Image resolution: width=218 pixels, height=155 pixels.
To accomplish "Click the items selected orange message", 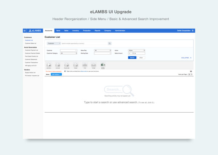I will (x=53, y=71).
